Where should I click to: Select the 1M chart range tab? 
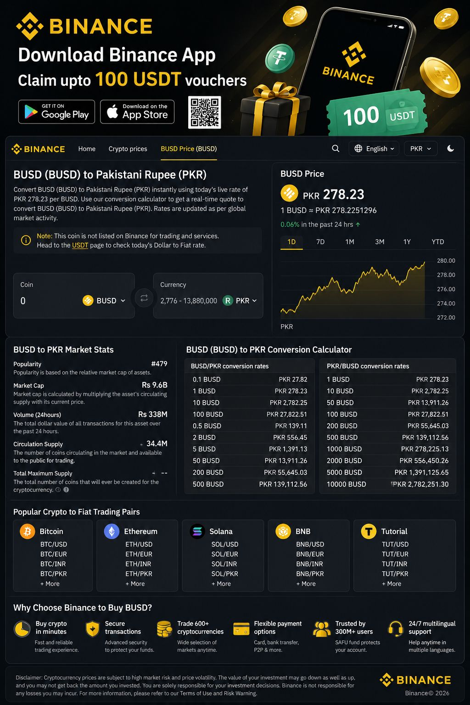click(350, 241)
